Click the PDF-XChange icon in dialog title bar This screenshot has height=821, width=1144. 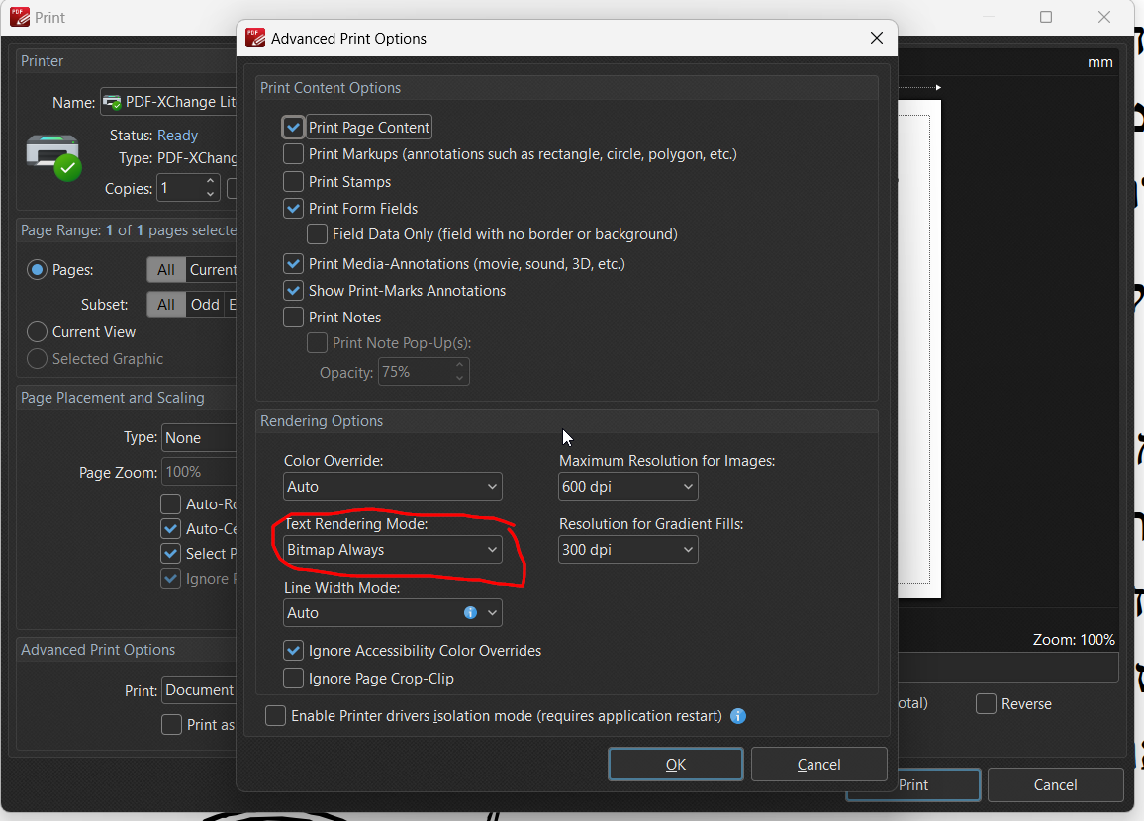pyautogui.click(x=255, y=38)
